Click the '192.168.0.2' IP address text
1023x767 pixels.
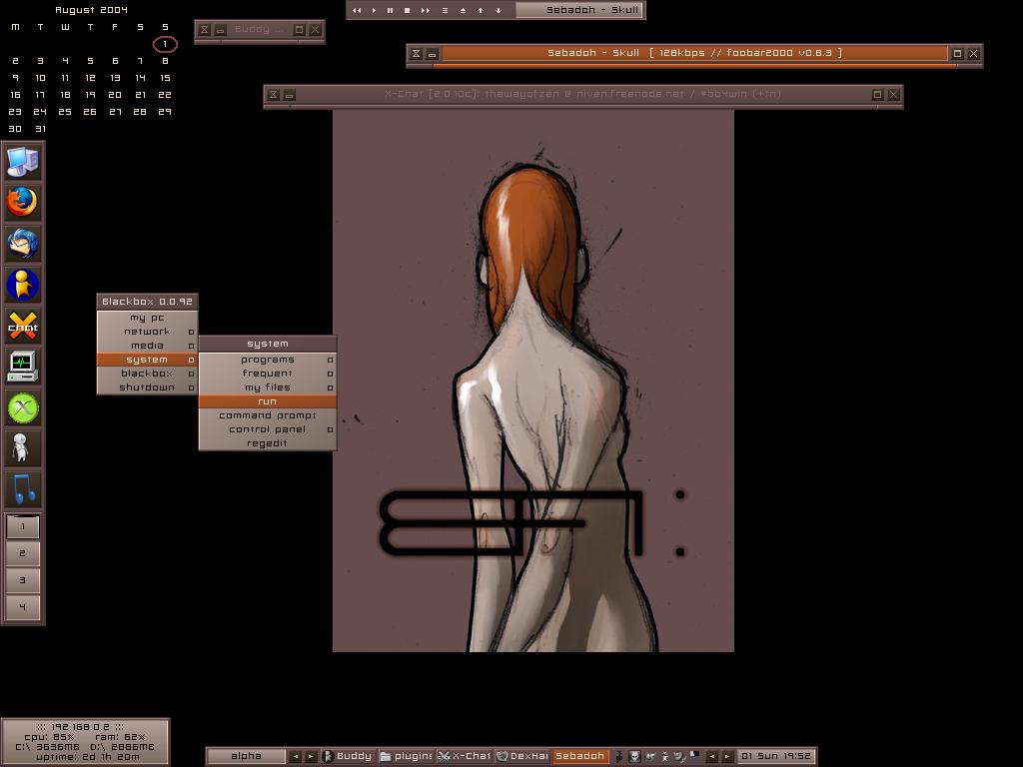click(80, 727)
